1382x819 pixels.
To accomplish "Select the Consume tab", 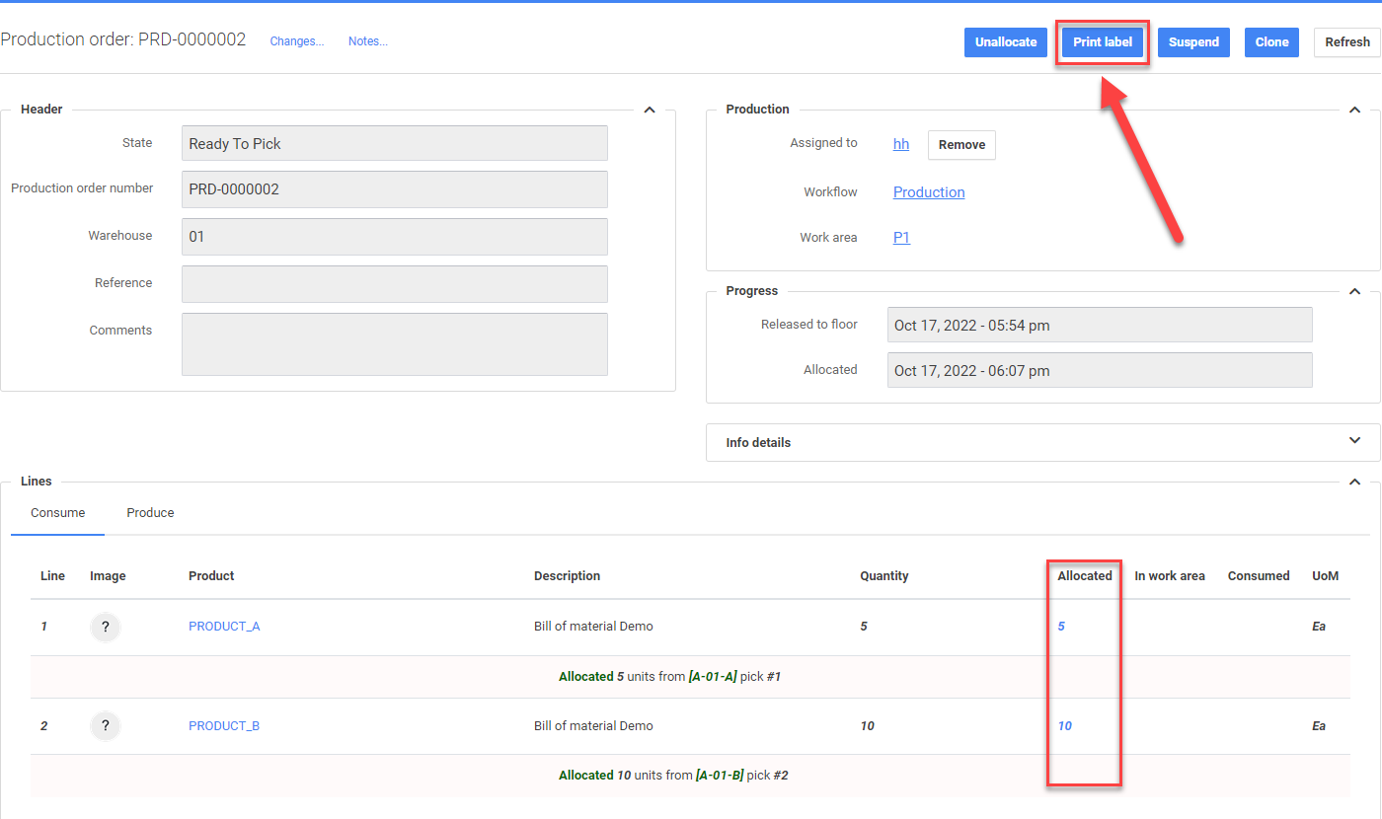I will click(57, 513).
